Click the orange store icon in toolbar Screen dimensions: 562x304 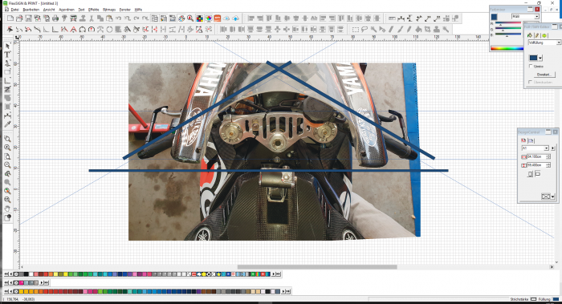[218, 18]
